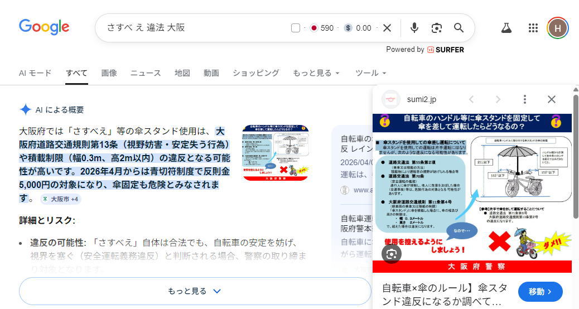
Task: Switch to the 画像 tab
Action: click(x=109, y=73)
